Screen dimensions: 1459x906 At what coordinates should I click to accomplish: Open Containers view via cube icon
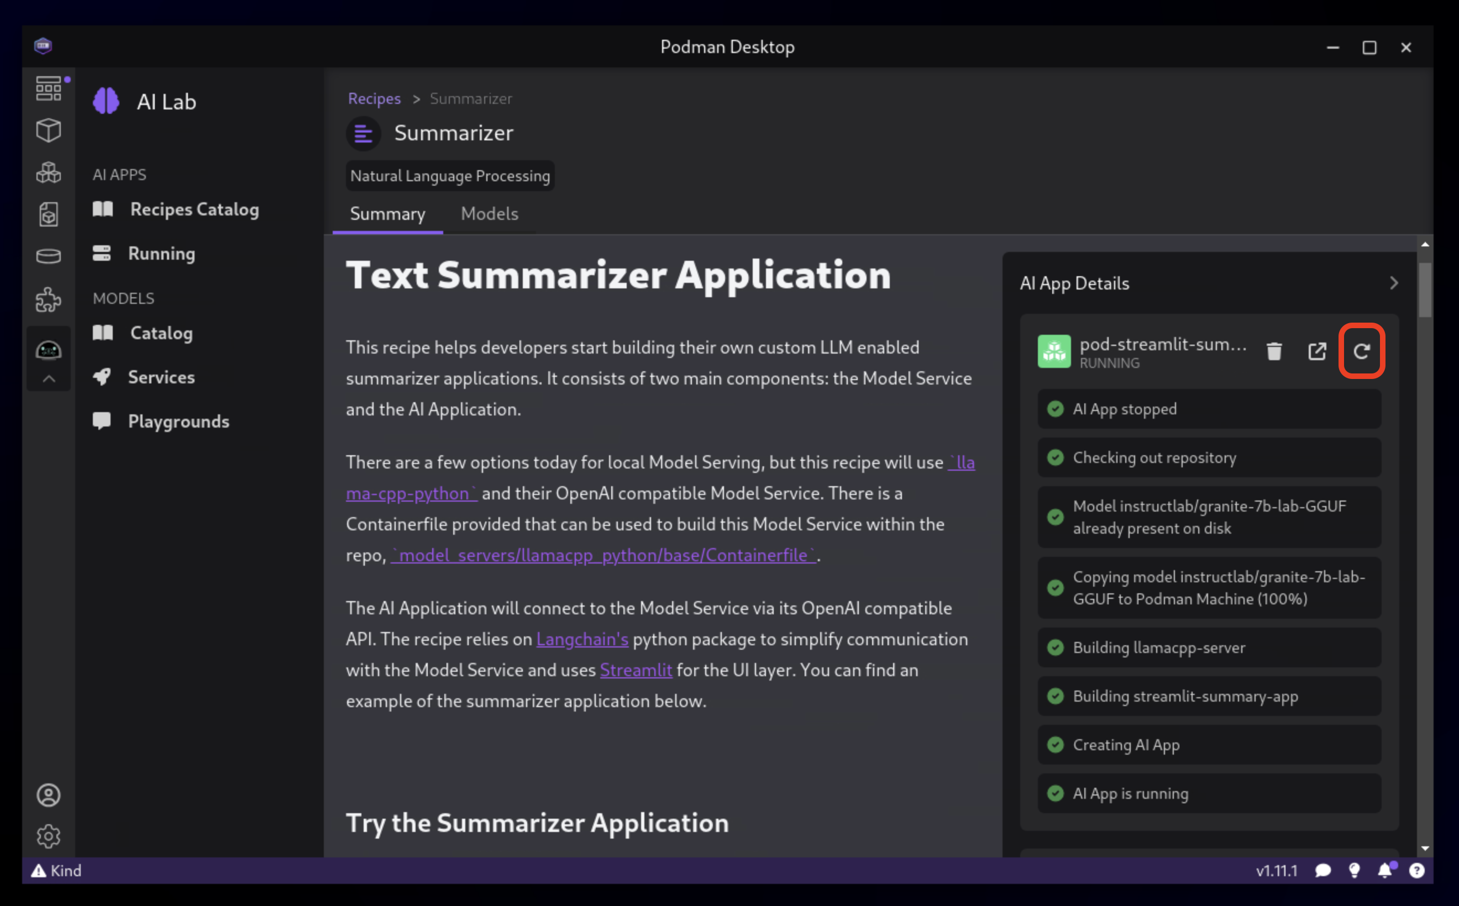click(x=49, y=130)
